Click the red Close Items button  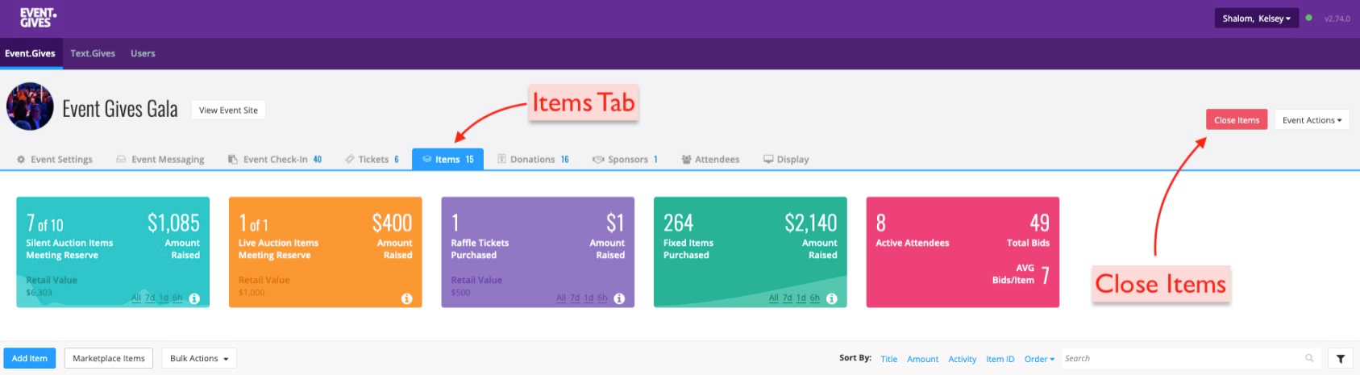click(x=1237, y=119)
